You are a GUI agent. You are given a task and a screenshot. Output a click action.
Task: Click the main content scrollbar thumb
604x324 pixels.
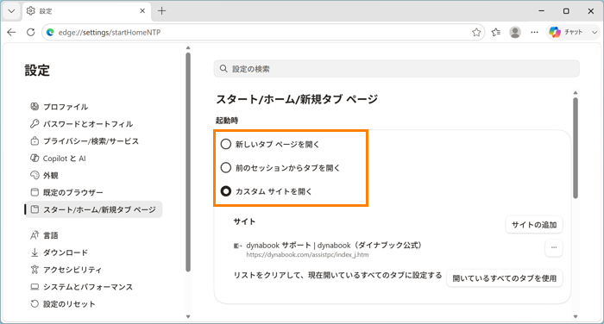[x=576, y=148]
